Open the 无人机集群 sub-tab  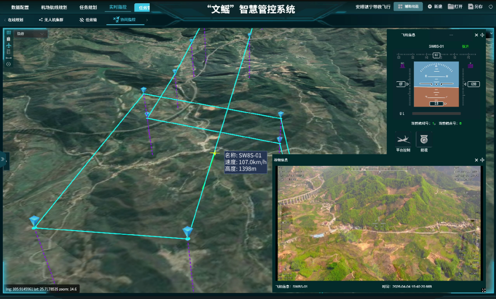(x=51, y=20)
